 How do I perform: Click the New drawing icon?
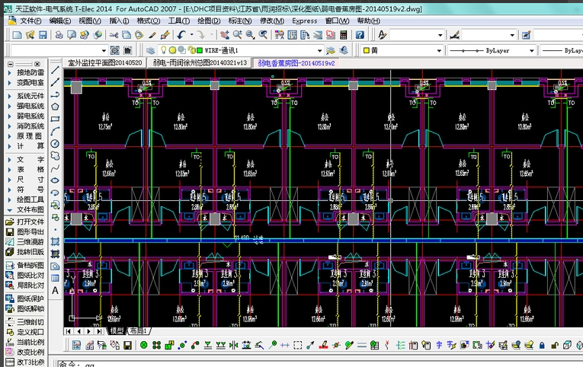coord(17,35)
